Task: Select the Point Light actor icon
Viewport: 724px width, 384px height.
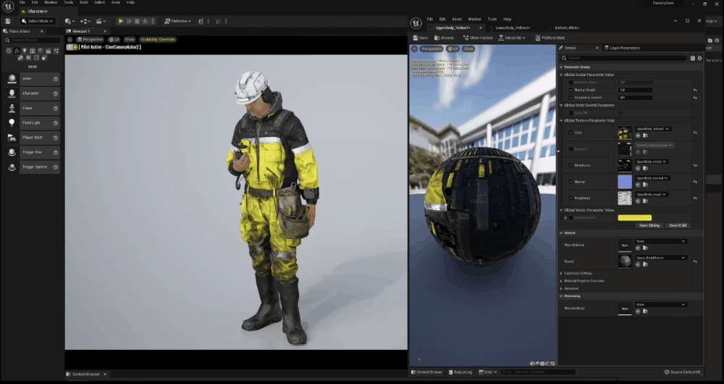Action: click(x=12, y=122)
